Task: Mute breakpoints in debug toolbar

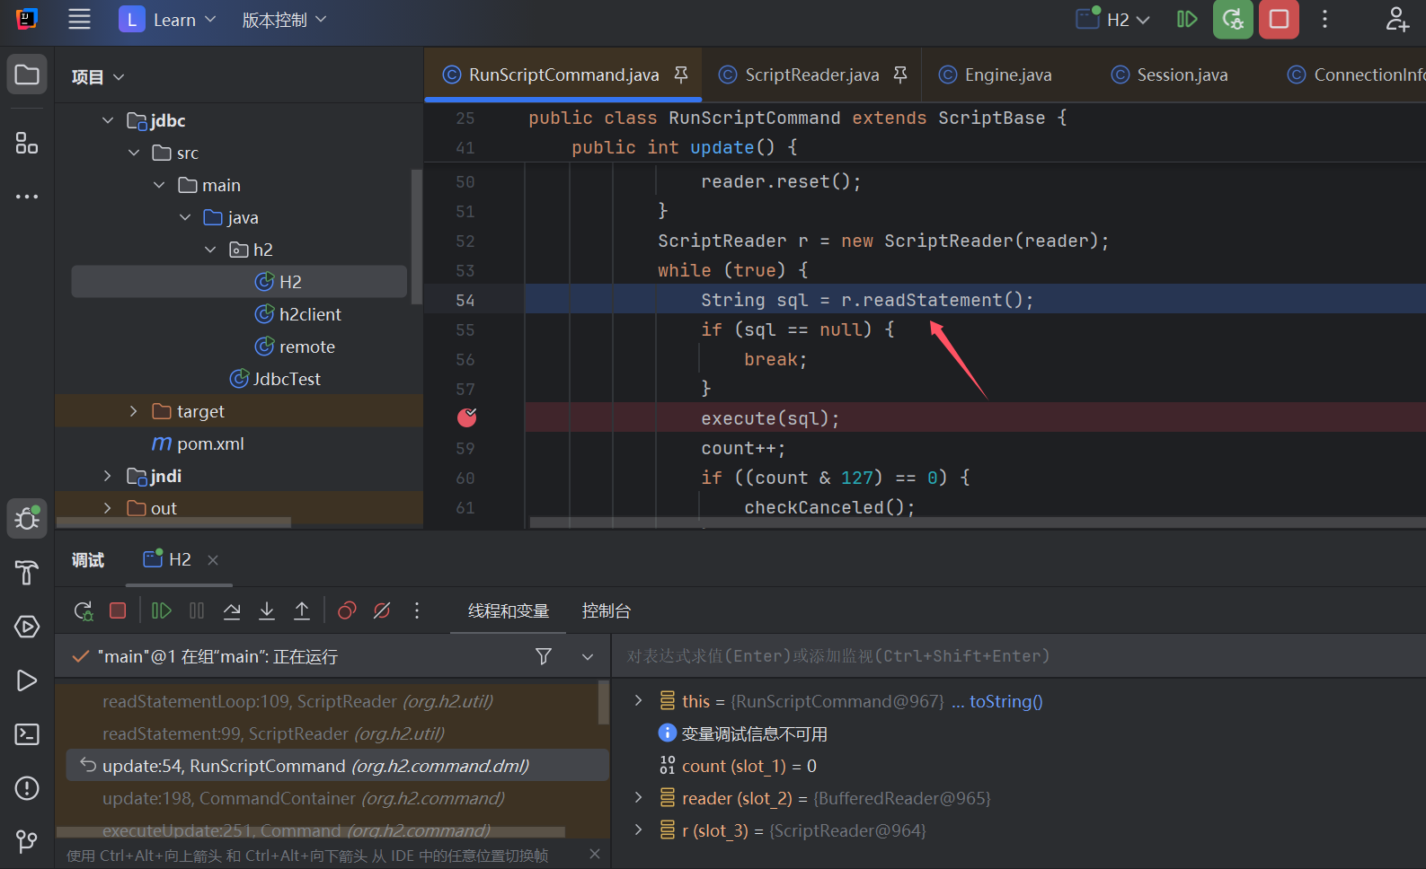Action: tap(382, 610)
